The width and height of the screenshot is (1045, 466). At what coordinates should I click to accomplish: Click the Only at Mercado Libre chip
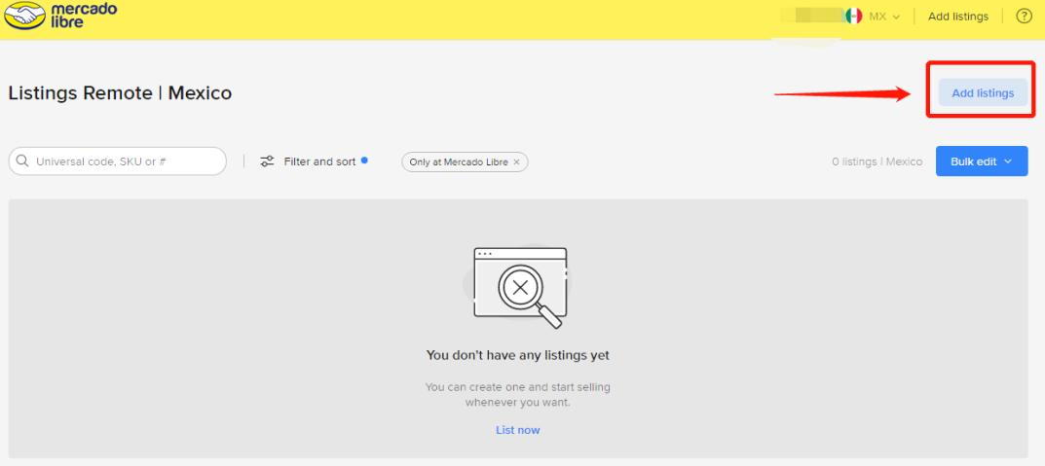coord(465,161)
